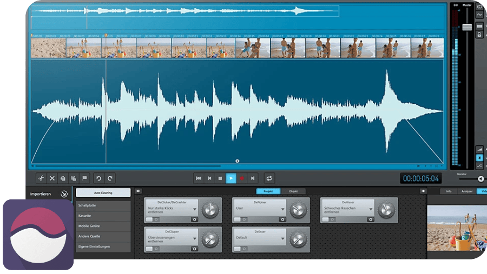
Task: Click the Master volume fader handle
Action: coord(467,27)
